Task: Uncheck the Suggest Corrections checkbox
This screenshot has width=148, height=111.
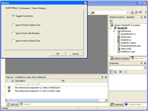Action: tap(13, 16)
